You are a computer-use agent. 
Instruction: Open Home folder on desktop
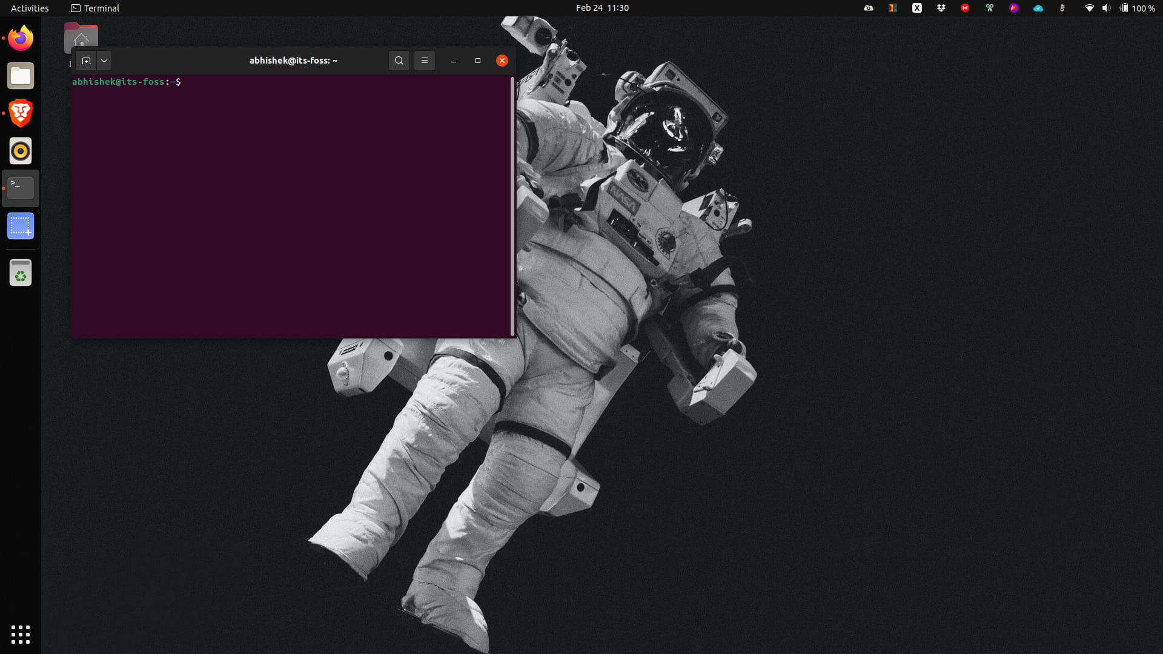pos(81,38)
